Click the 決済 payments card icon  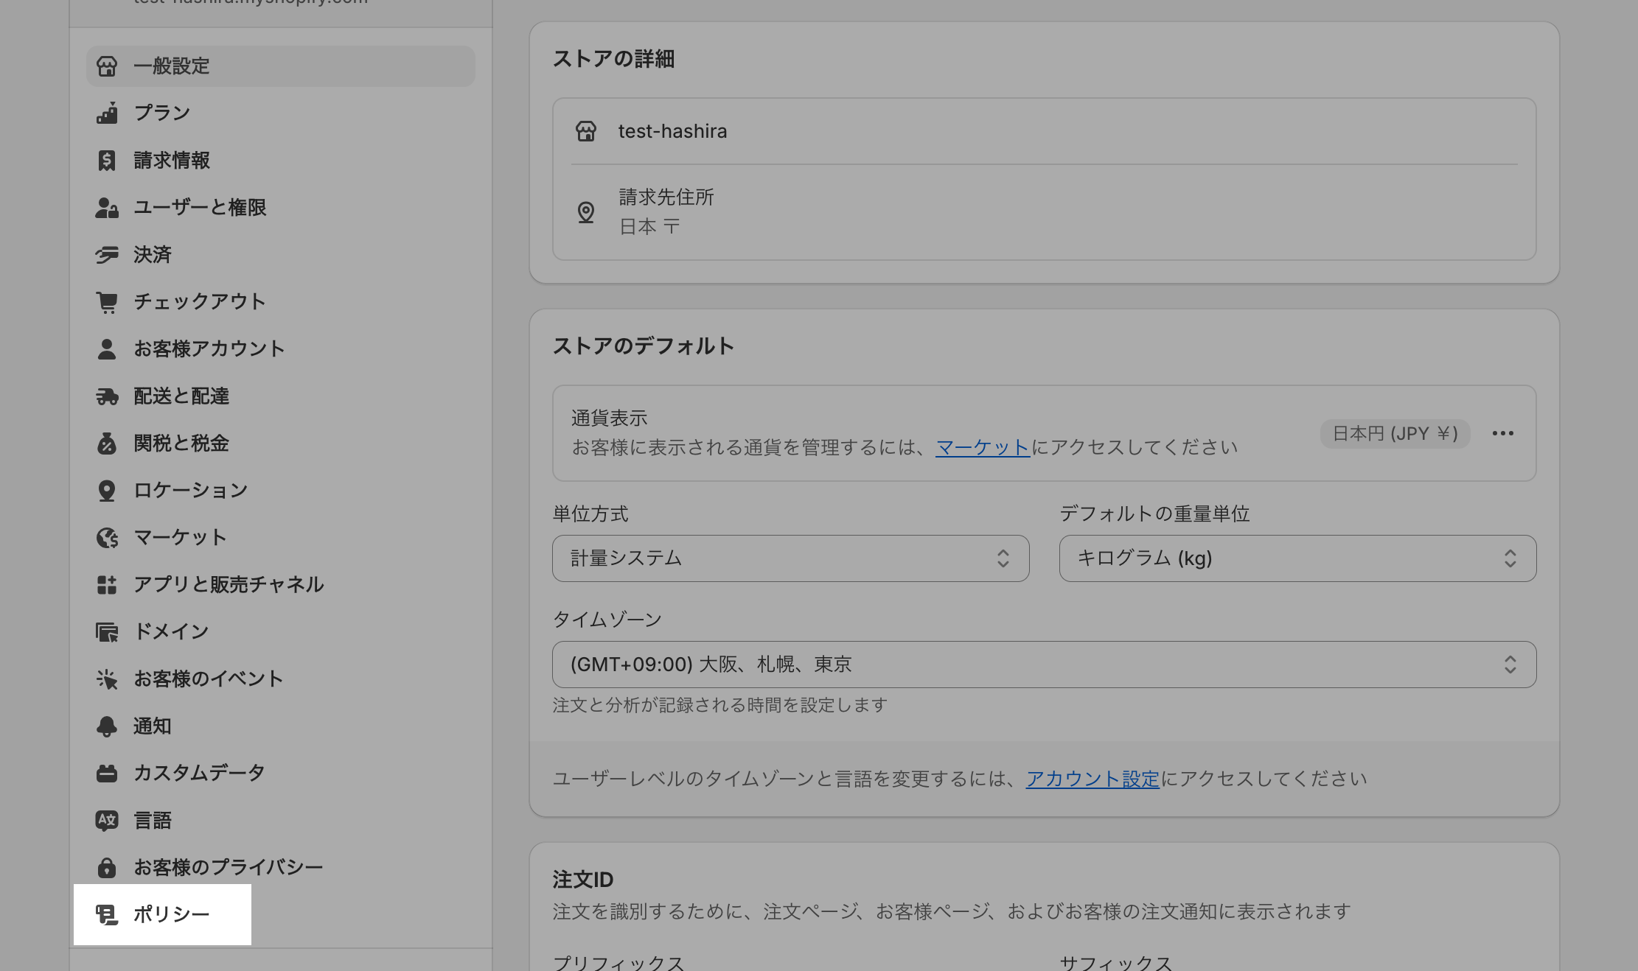[x=107, y=255]
